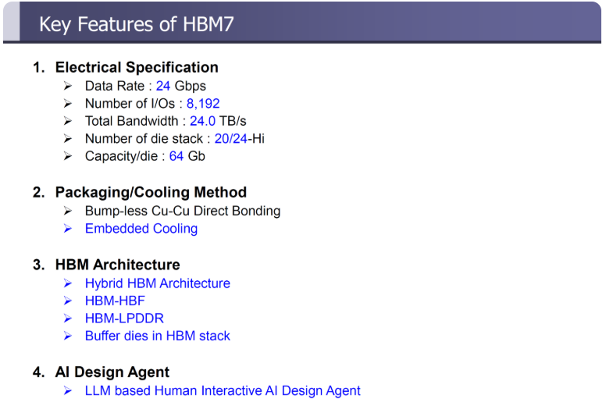Screen dimensions: 606x402
Task: Select the heading 'Electrical Specification'
Action: coord(137,67)
